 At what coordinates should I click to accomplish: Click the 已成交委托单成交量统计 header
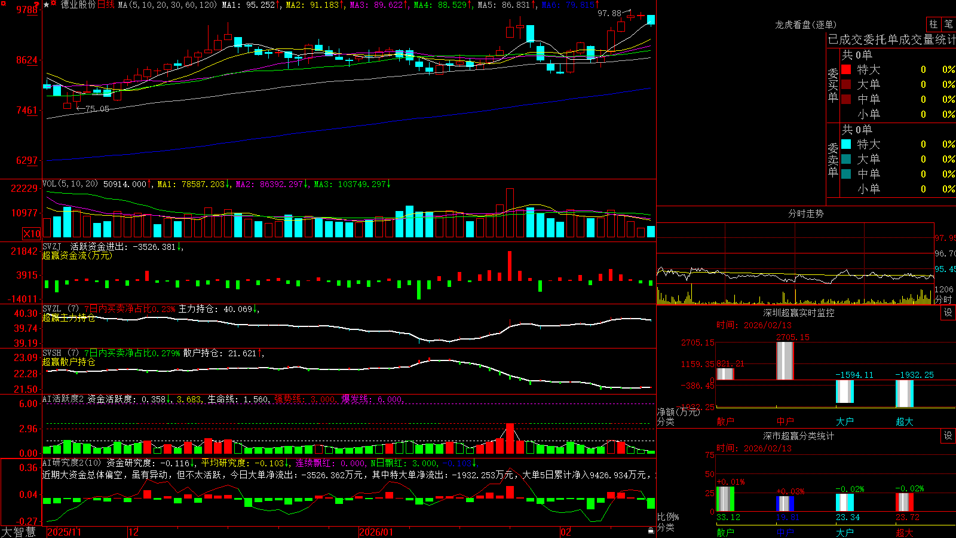(x=891, y=39)
